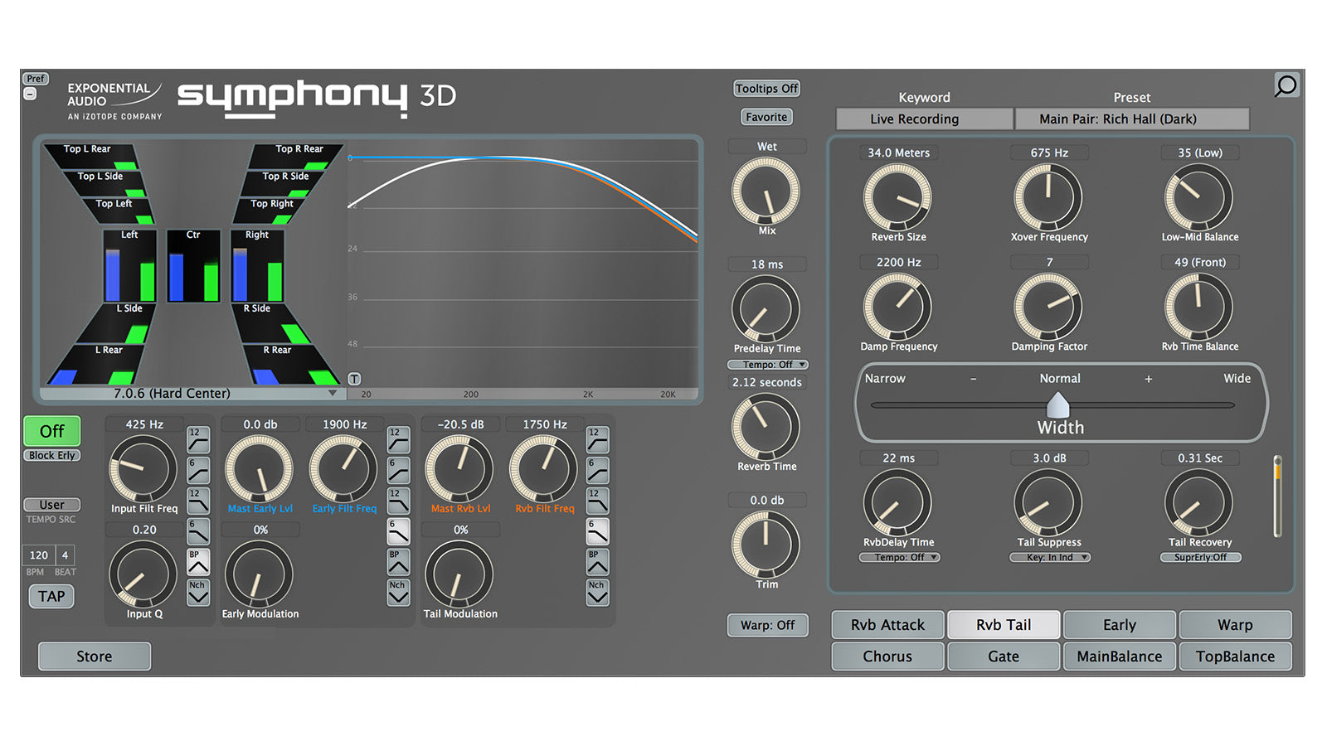Switch to the Chorus tab
The image size is (1327, 746).
pyautogui.click(x=887, y=656)
